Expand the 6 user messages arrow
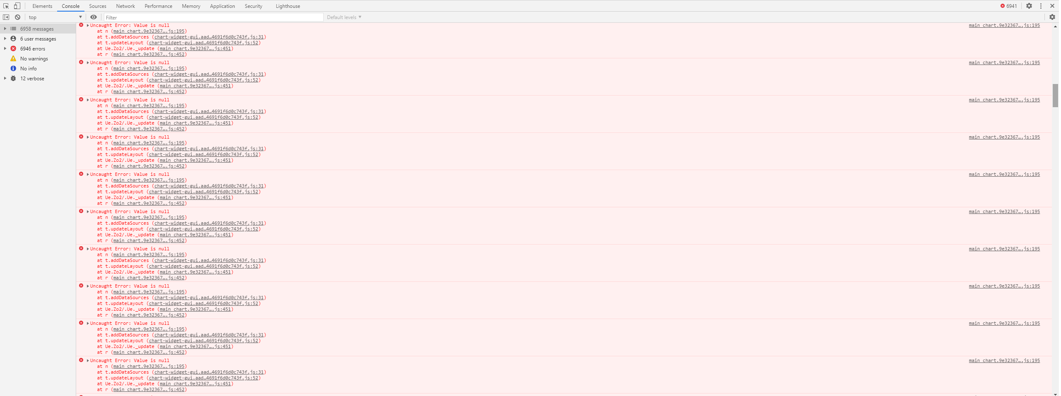Viewport: 1061px width, 396px height. tap(5, 38)
